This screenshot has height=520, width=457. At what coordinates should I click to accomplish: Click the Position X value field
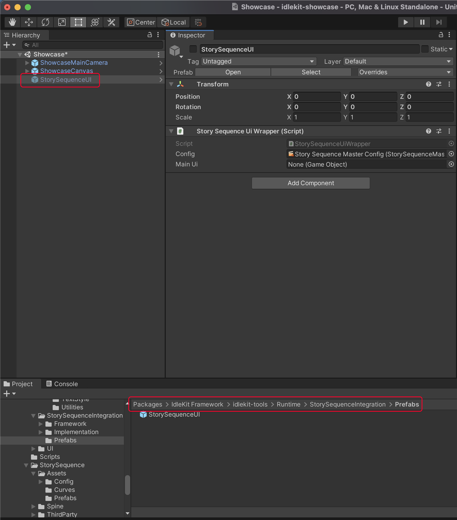[x=317, y=96]
